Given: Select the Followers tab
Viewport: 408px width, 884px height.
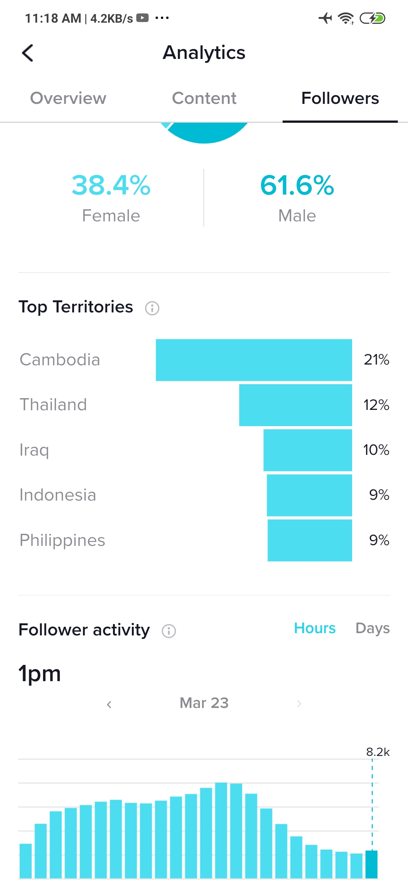Looking at the screenshot, I should [x=340, y=98].
